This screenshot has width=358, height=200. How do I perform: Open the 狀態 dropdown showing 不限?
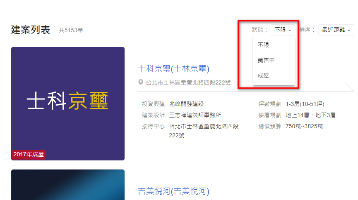pyautogui.click(x=283, y=30)
